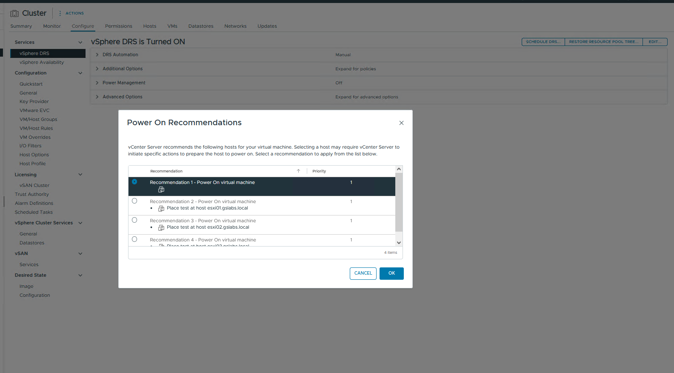The image size is (674, 373).
Task: Open Host Options
Action: coord(34,155)
